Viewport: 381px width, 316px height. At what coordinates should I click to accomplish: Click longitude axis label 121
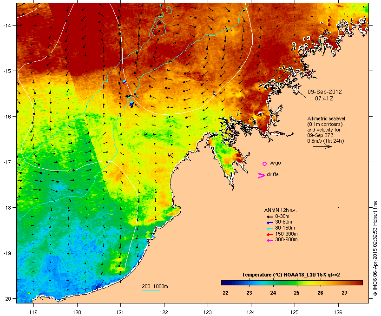tap(120, 312)
